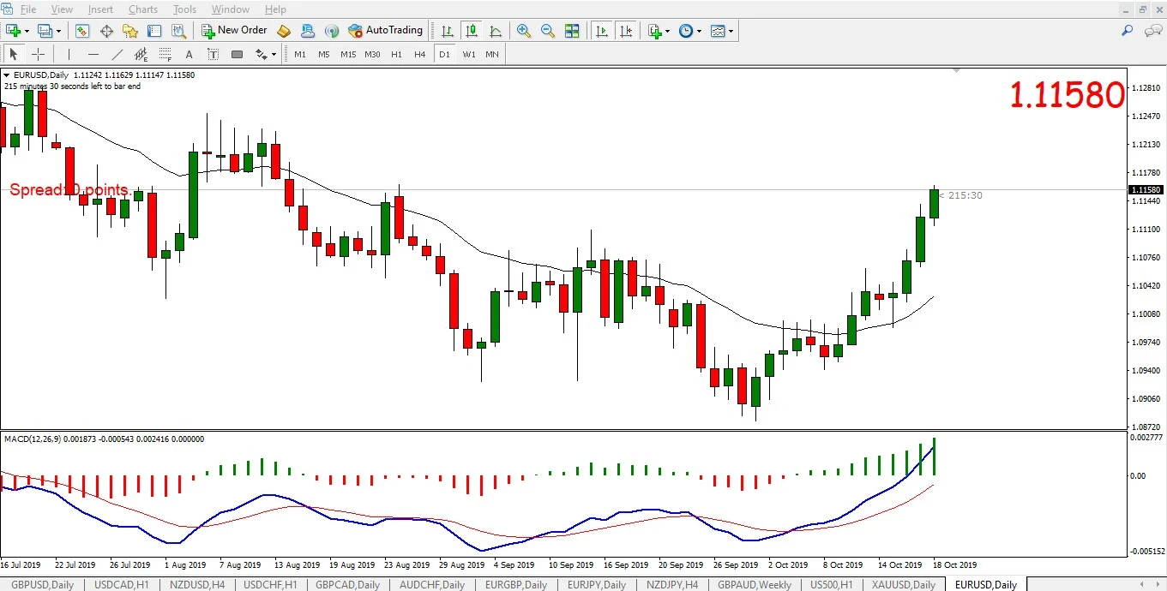The image size is (1167, 591).
Task: Draw a horizontal line
Action: point(93,54)
